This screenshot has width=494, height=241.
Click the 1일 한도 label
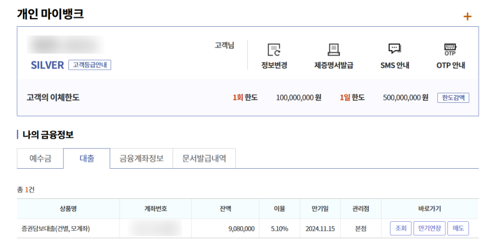click(x=352, y=98)
